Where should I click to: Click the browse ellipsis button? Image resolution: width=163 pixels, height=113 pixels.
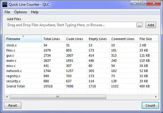[140, 25]
